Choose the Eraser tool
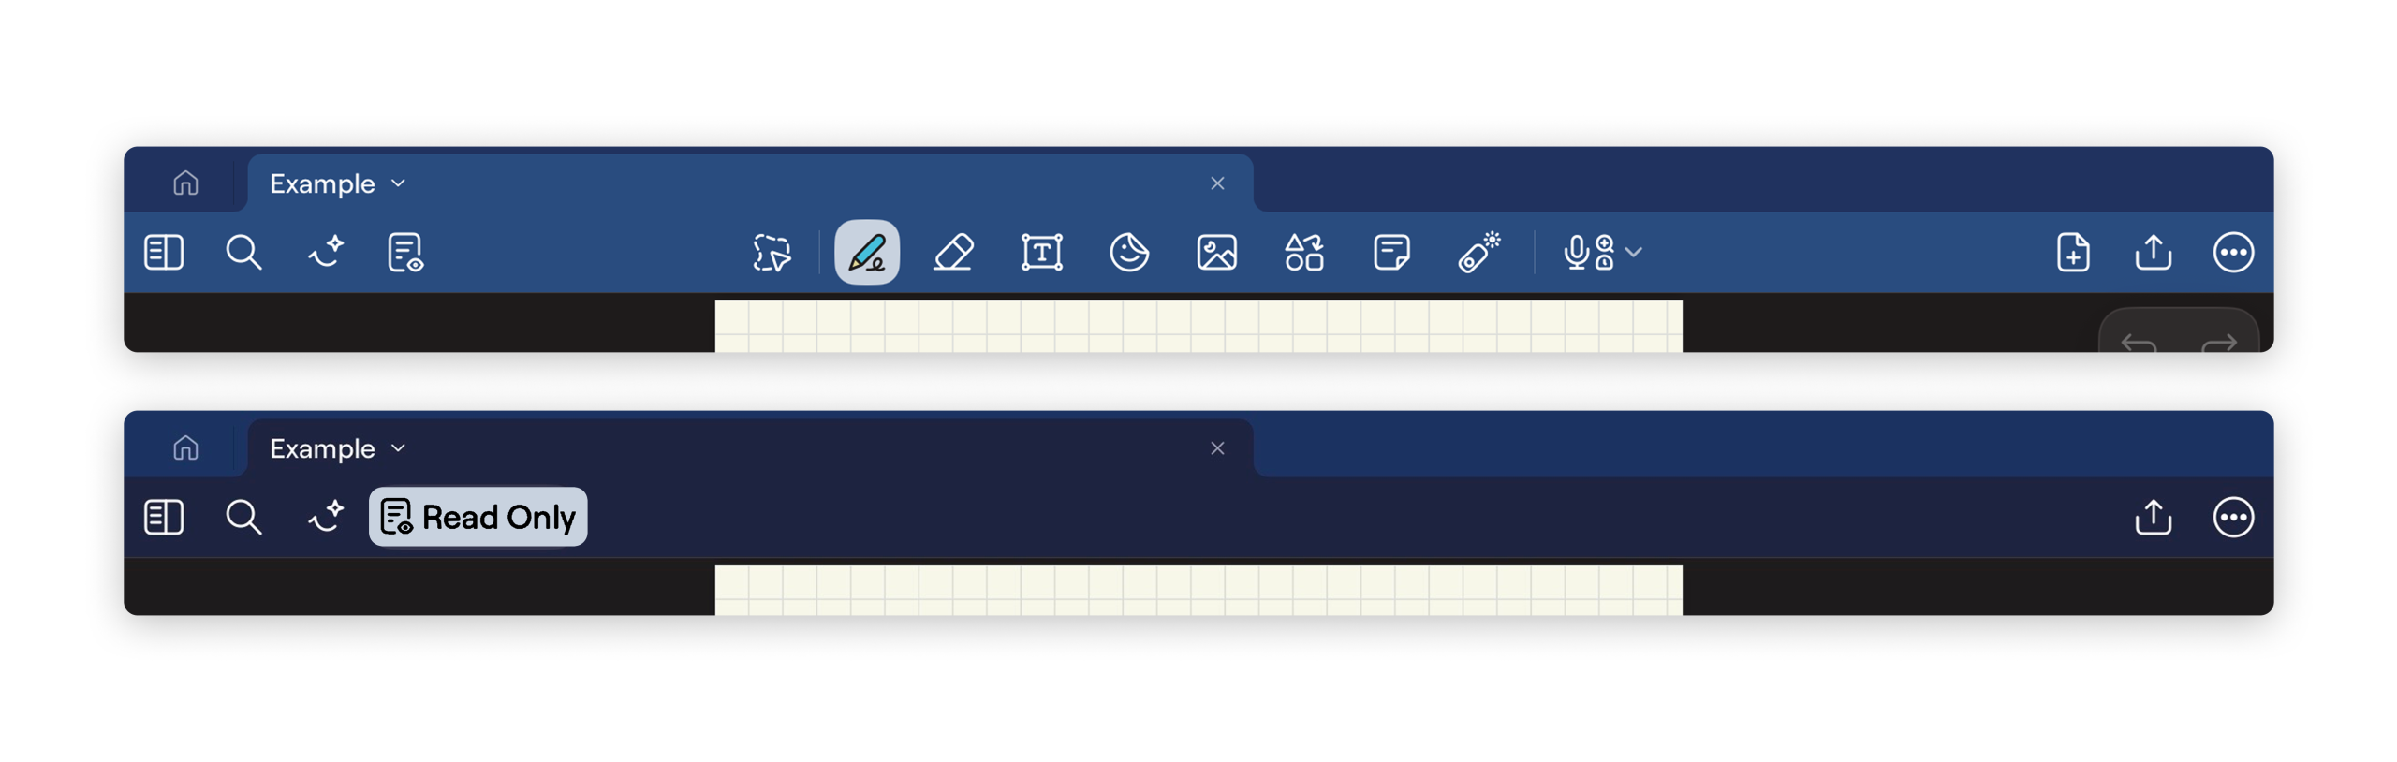Screen dimensions: 2397x762 tap(953, 252)
